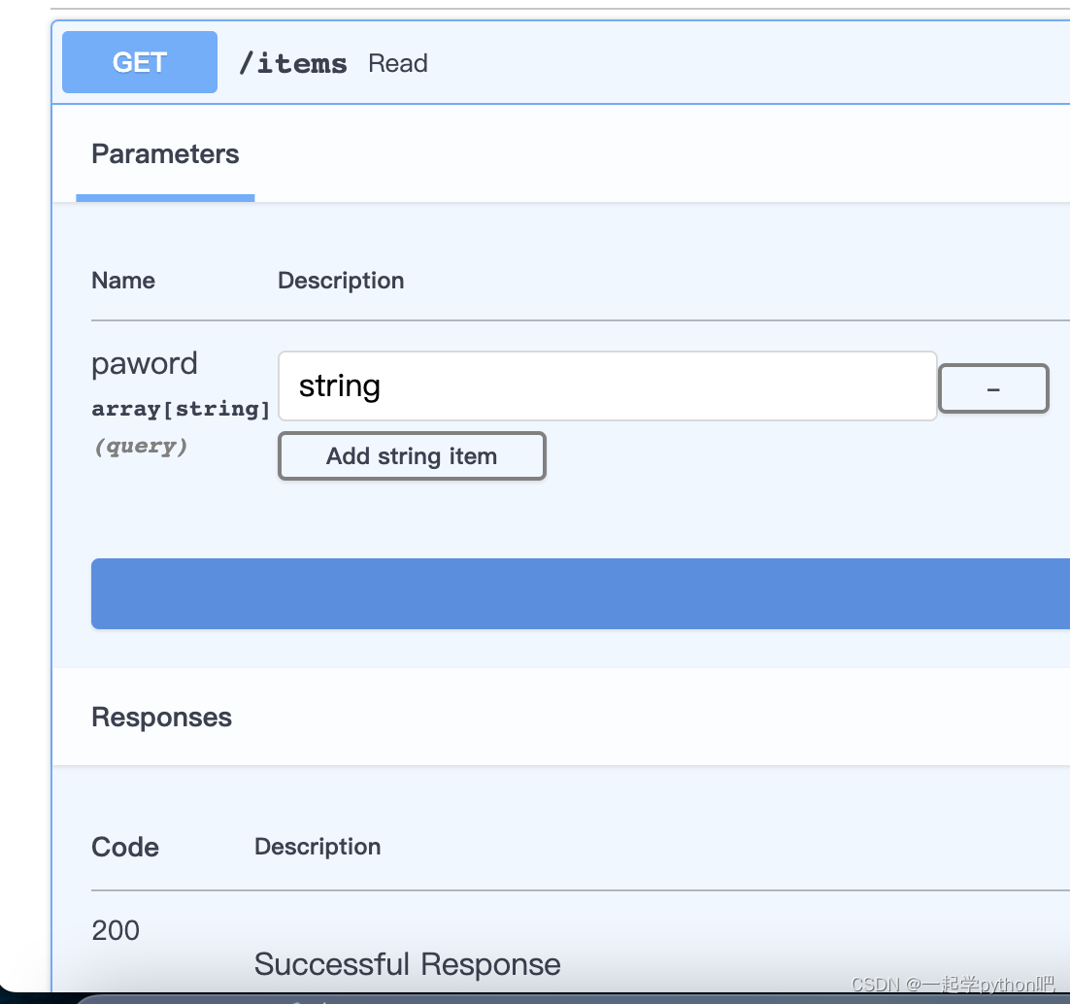Image resolution: width=1070 pixels, height=1004 pixels.
Task: Click the Read summary label
Action: tap(398, 64)
